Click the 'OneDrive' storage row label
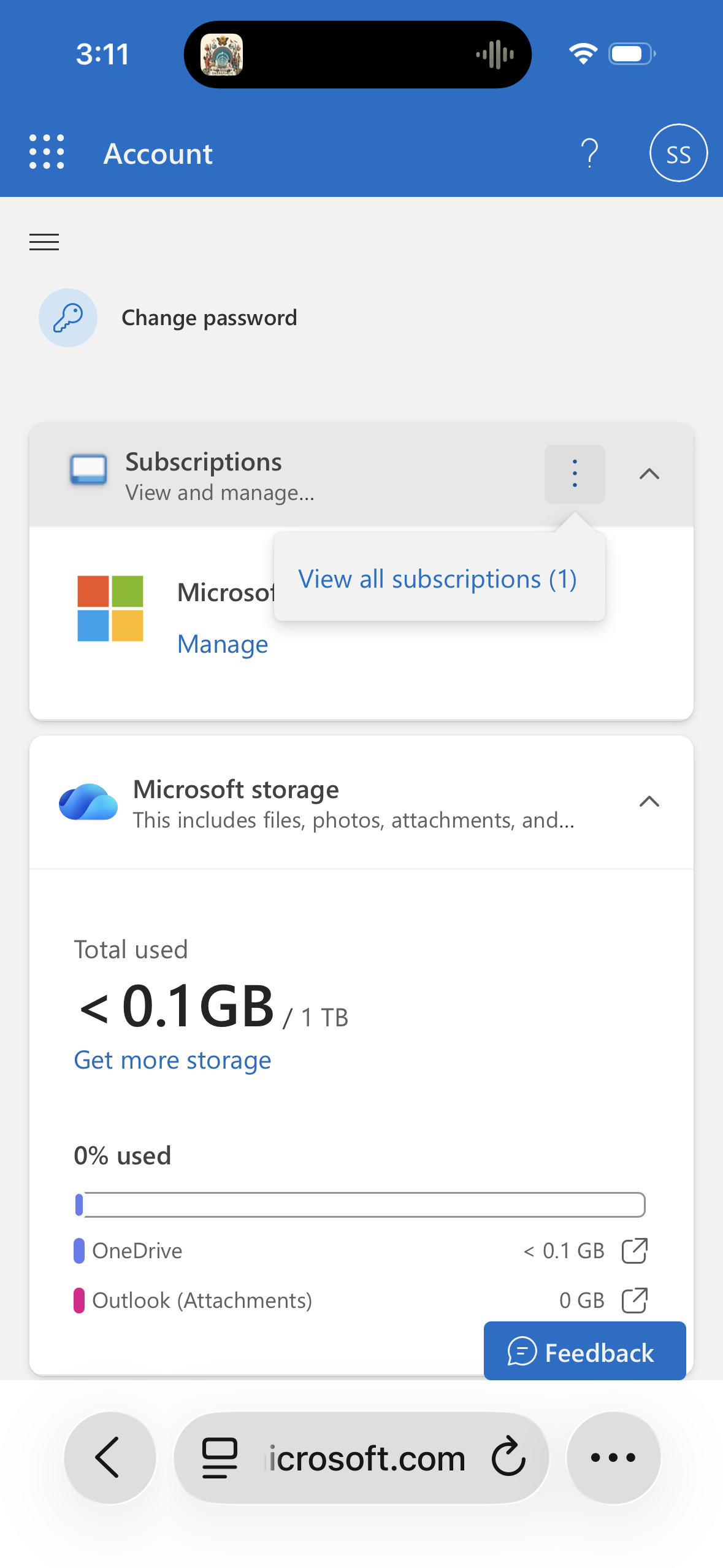Viewport: 723px width, 1568px height. 137,1251
